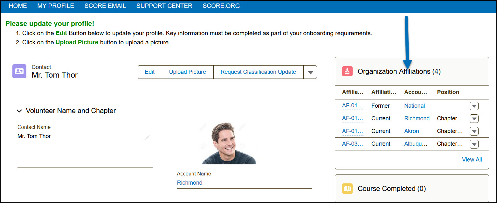Open row menu for Albuquerque affiliation

pyautogui.click(x=474, y=144)
